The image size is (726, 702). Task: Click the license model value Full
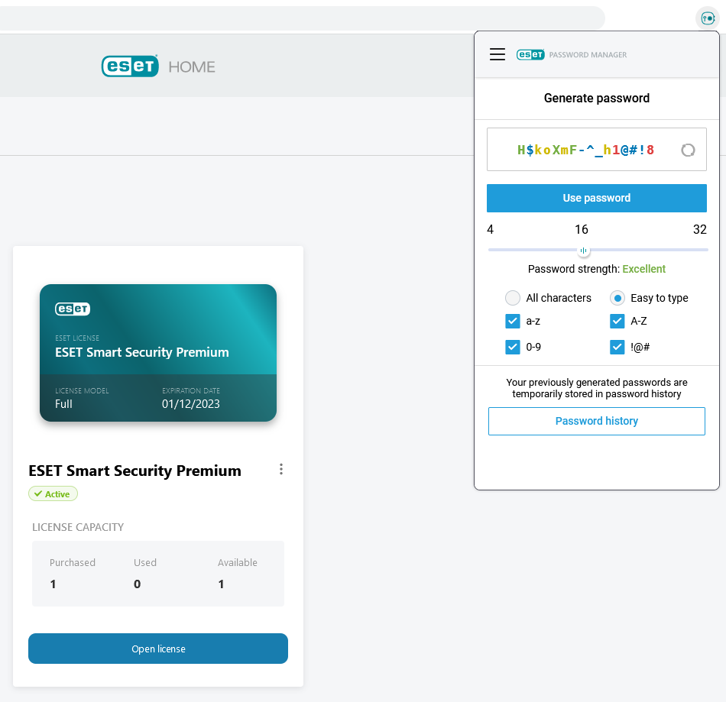click(63, 404)
